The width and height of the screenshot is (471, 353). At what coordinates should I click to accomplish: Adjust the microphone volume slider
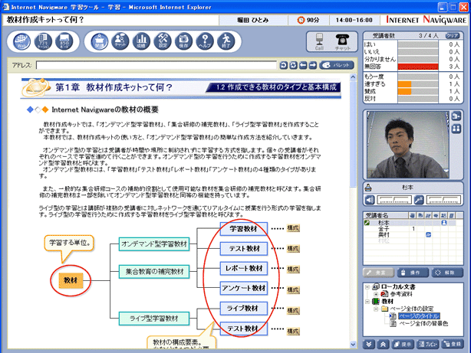[x=443, y=200]
